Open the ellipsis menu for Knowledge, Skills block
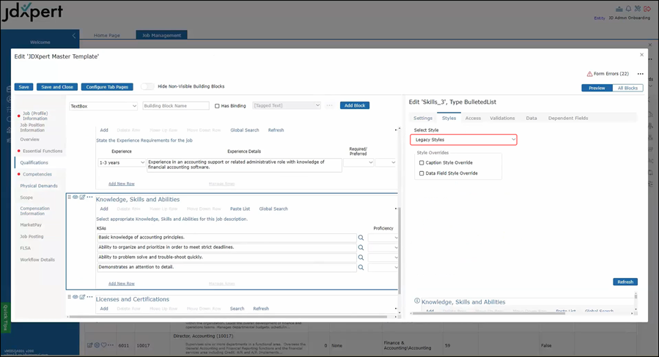 click(89, 197)
